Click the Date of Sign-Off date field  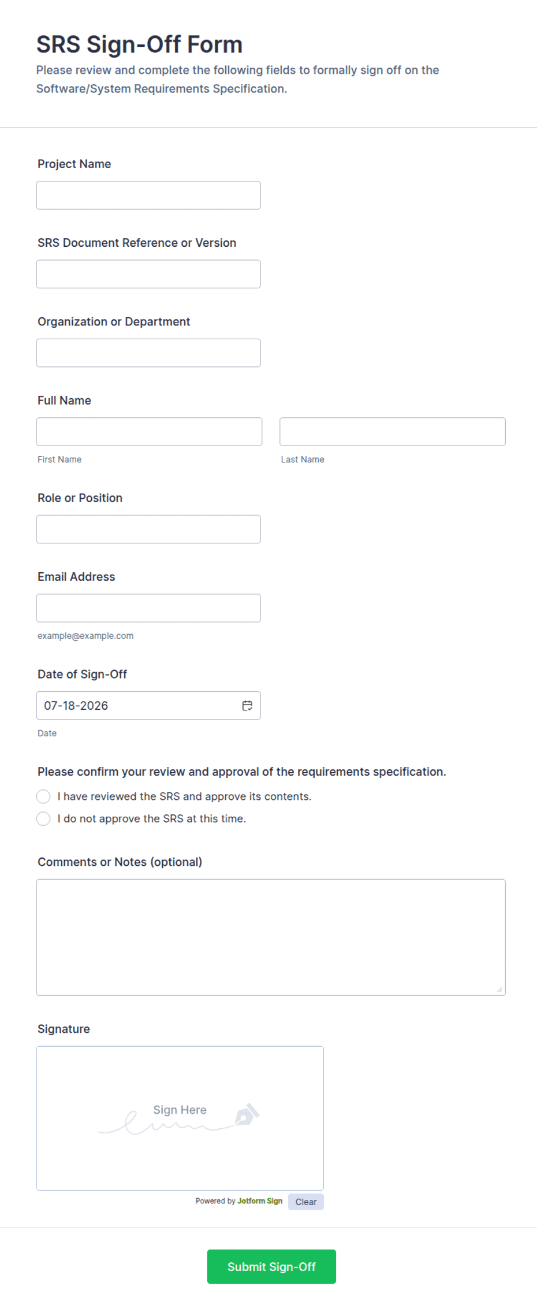tap(148, 705)
